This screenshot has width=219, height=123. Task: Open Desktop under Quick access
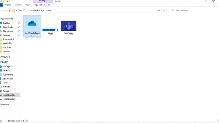pyautogui.click(x=6, y=23)
